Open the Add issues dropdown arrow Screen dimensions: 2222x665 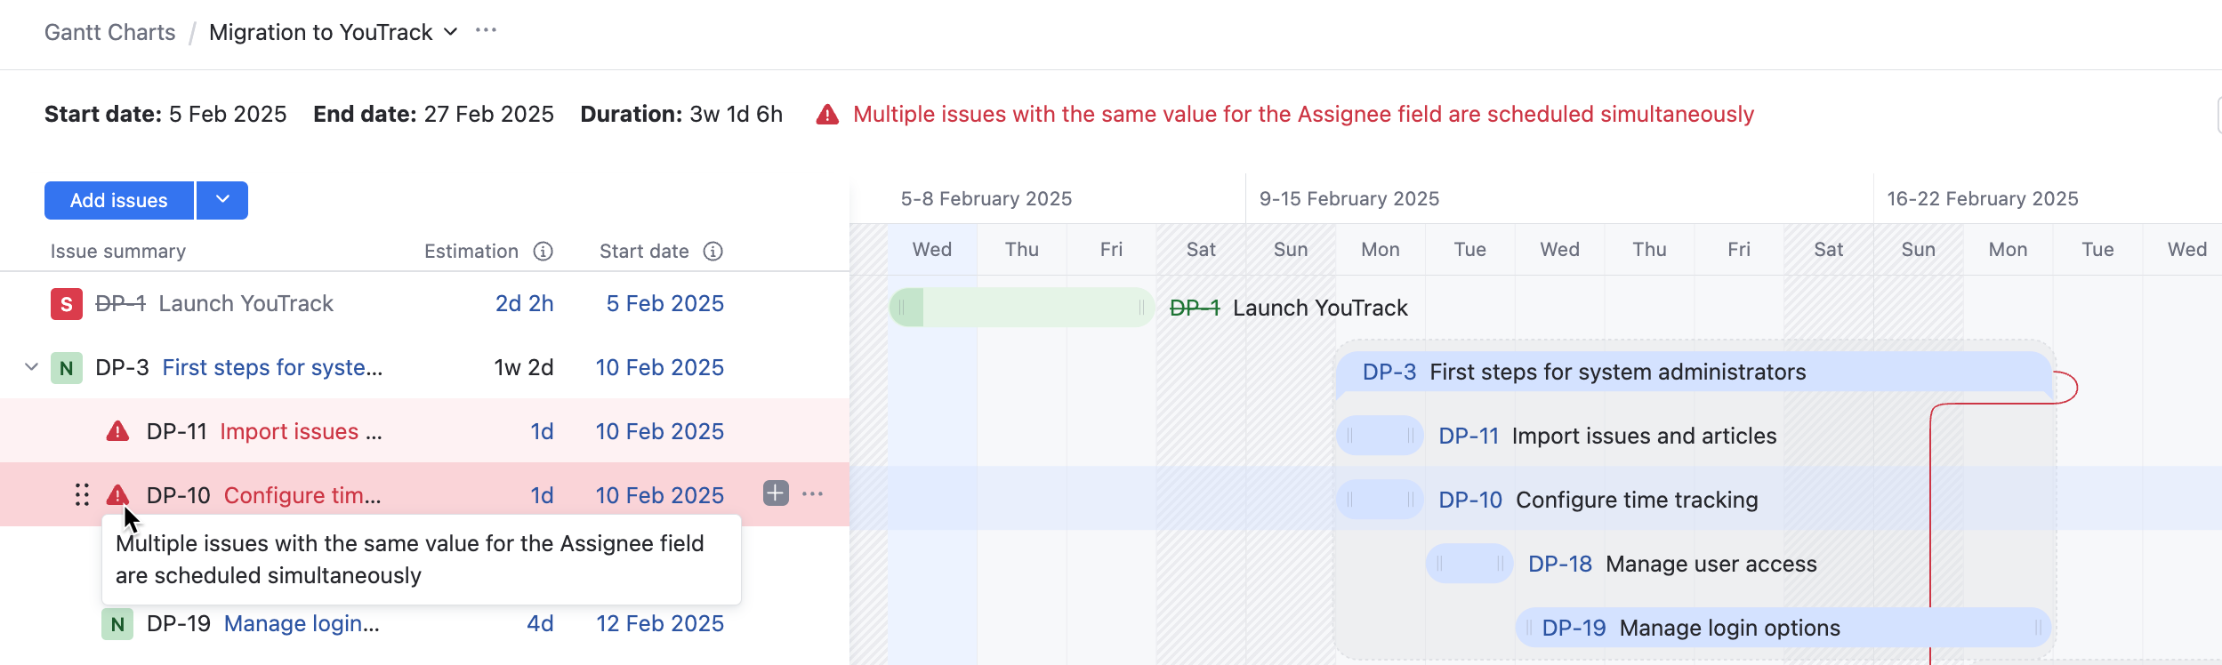coord(222,200)
